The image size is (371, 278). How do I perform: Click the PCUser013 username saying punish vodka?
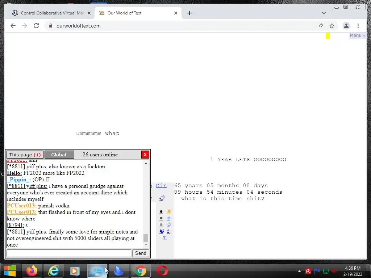[x=22, y=206]
